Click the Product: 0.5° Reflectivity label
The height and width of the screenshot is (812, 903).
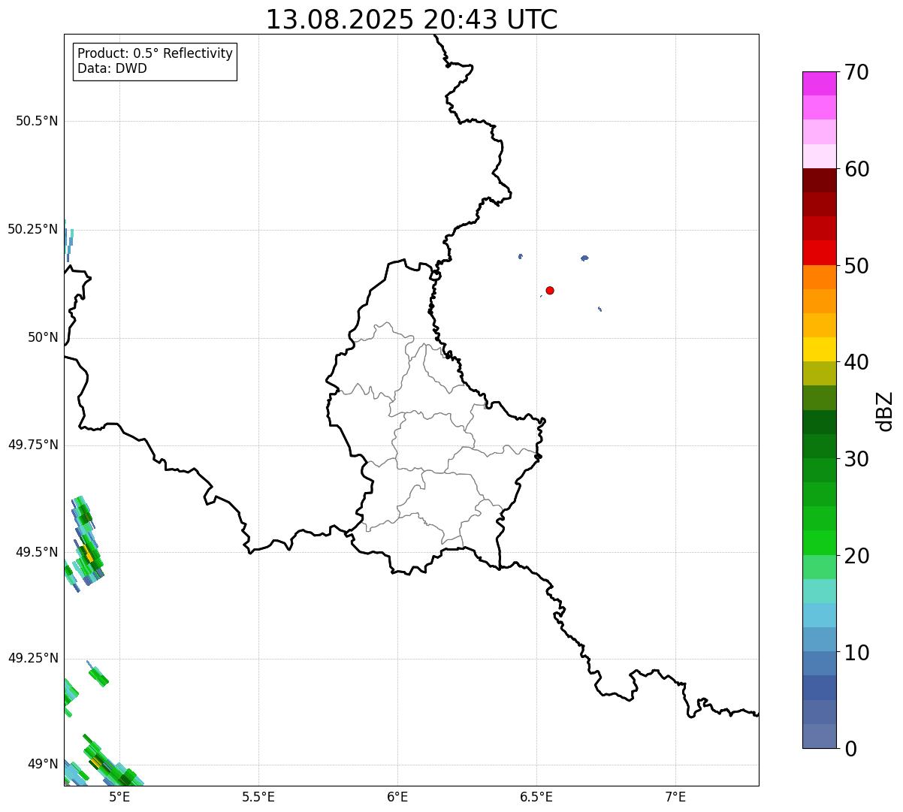[x=156, y=53]
